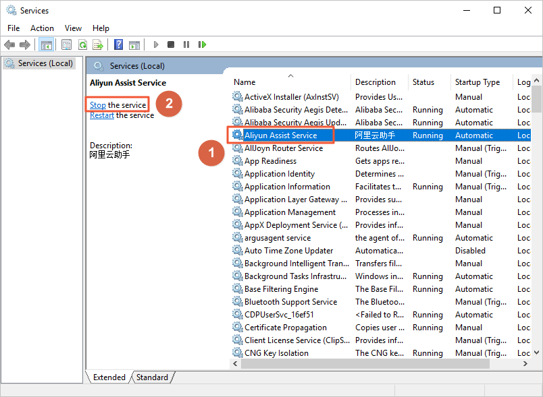Click gear icon beside Base Filtering Engine

pyautogui.click(x=238, y=288)
